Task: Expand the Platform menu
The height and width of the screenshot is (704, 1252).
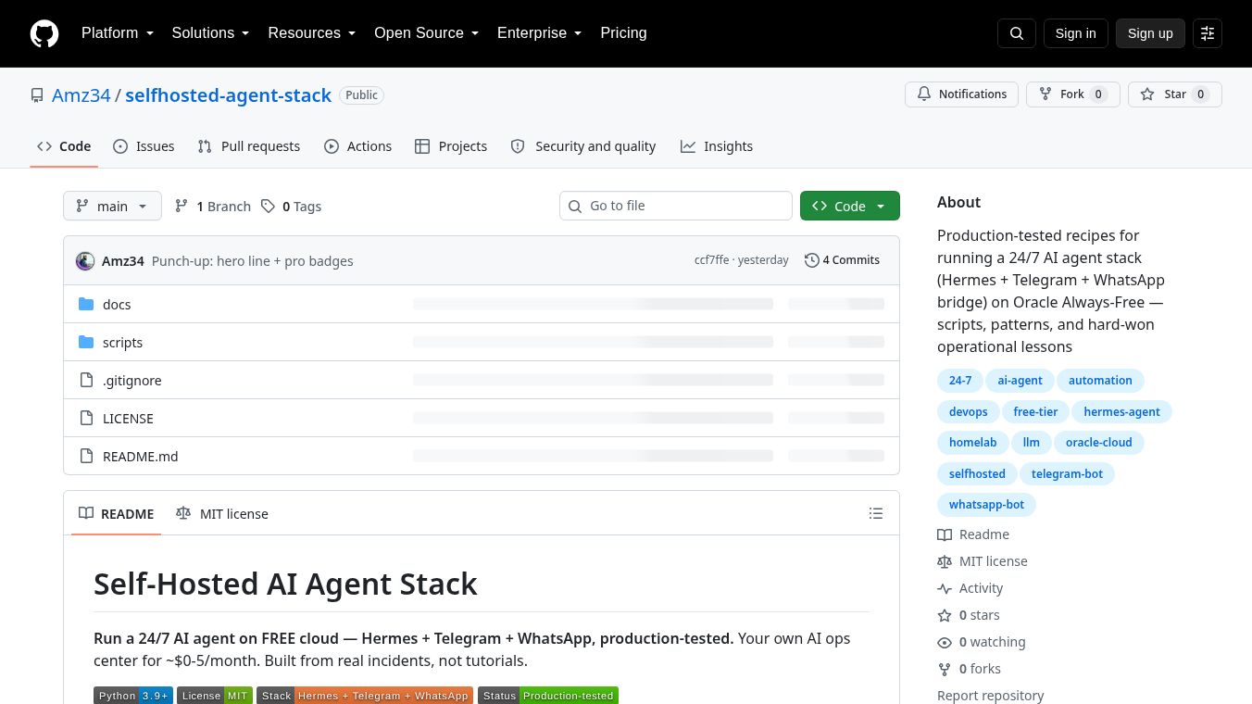Action: coord(118,33)
